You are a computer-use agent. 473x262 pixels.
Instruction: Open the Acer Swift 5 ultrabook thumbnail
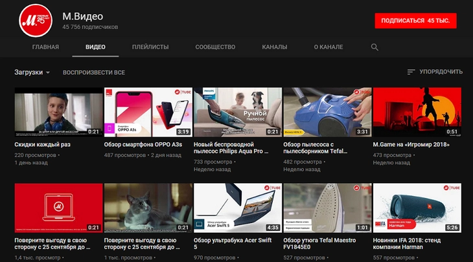238,208
